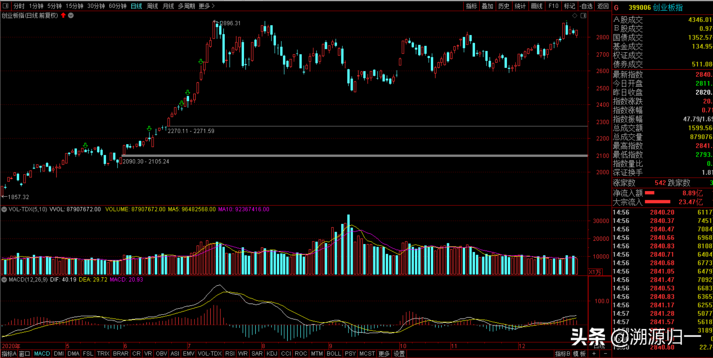The height and width of the screenshot is (358, 713).
Task: Switch to 分时 intraday view
Action: pos(19,6)
